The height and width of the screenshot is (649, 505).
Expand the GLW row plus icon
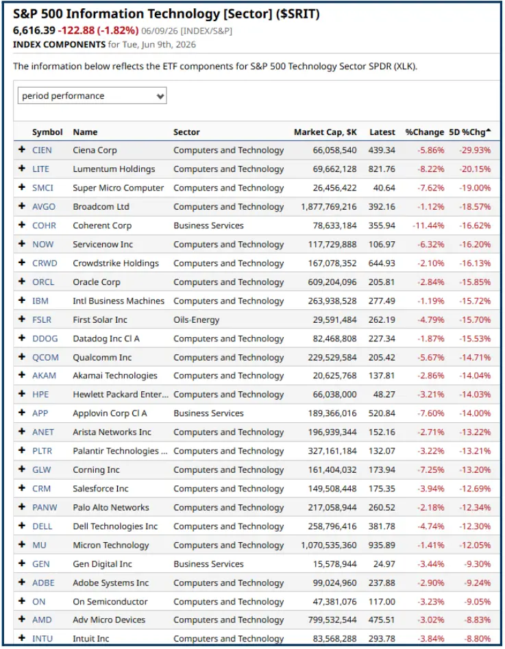tap(22, 469)
